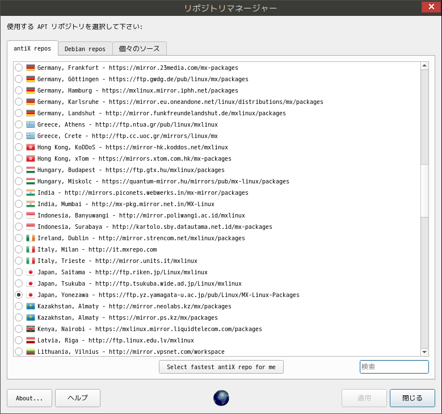442x414 pixels.
Task: Select the Germany, Göttingen mirror radio button
Action: (x=19, y=79)
